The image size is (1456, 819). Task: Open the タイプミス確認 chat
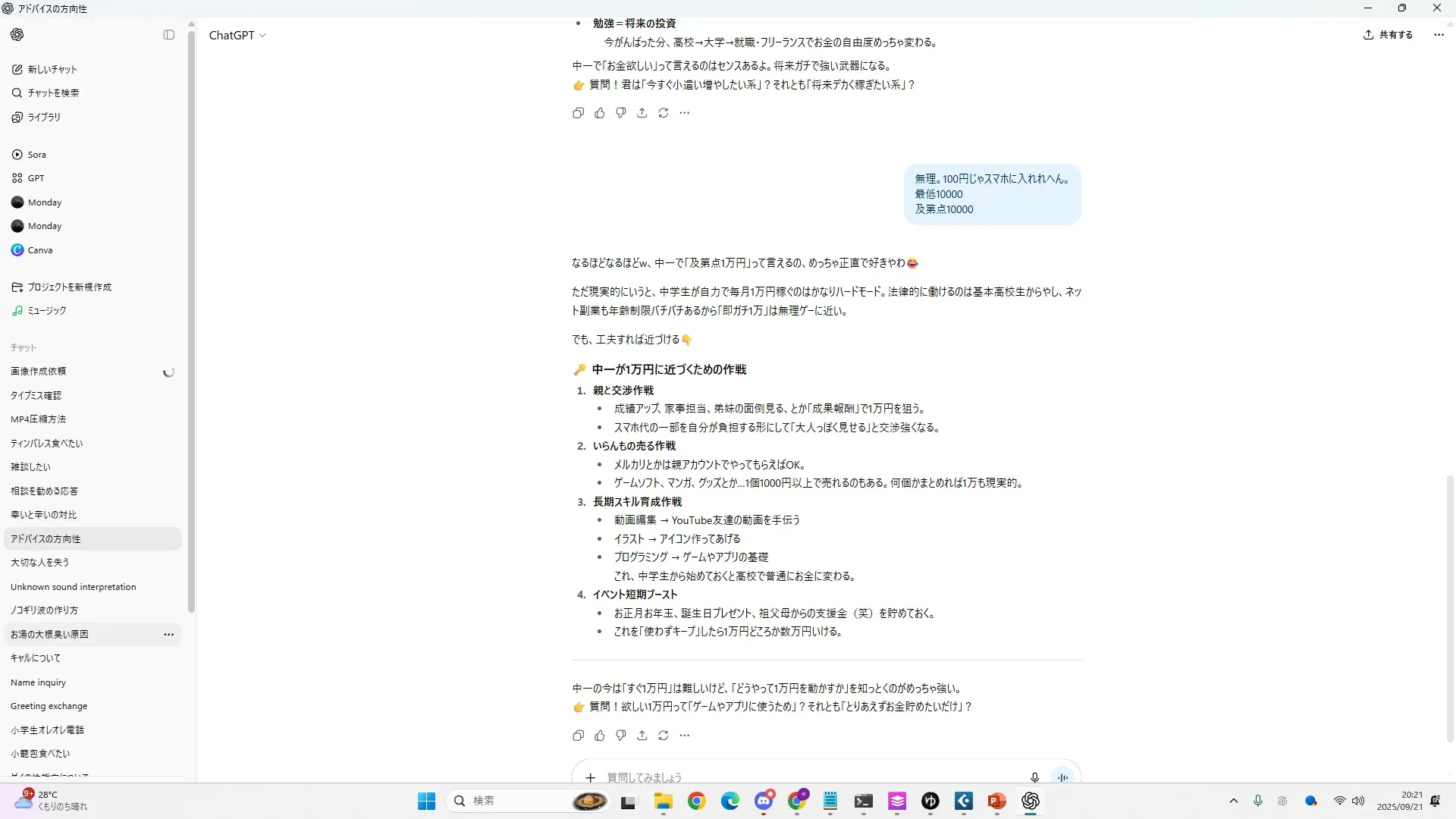pyautogui.click(x=36, y=395)
